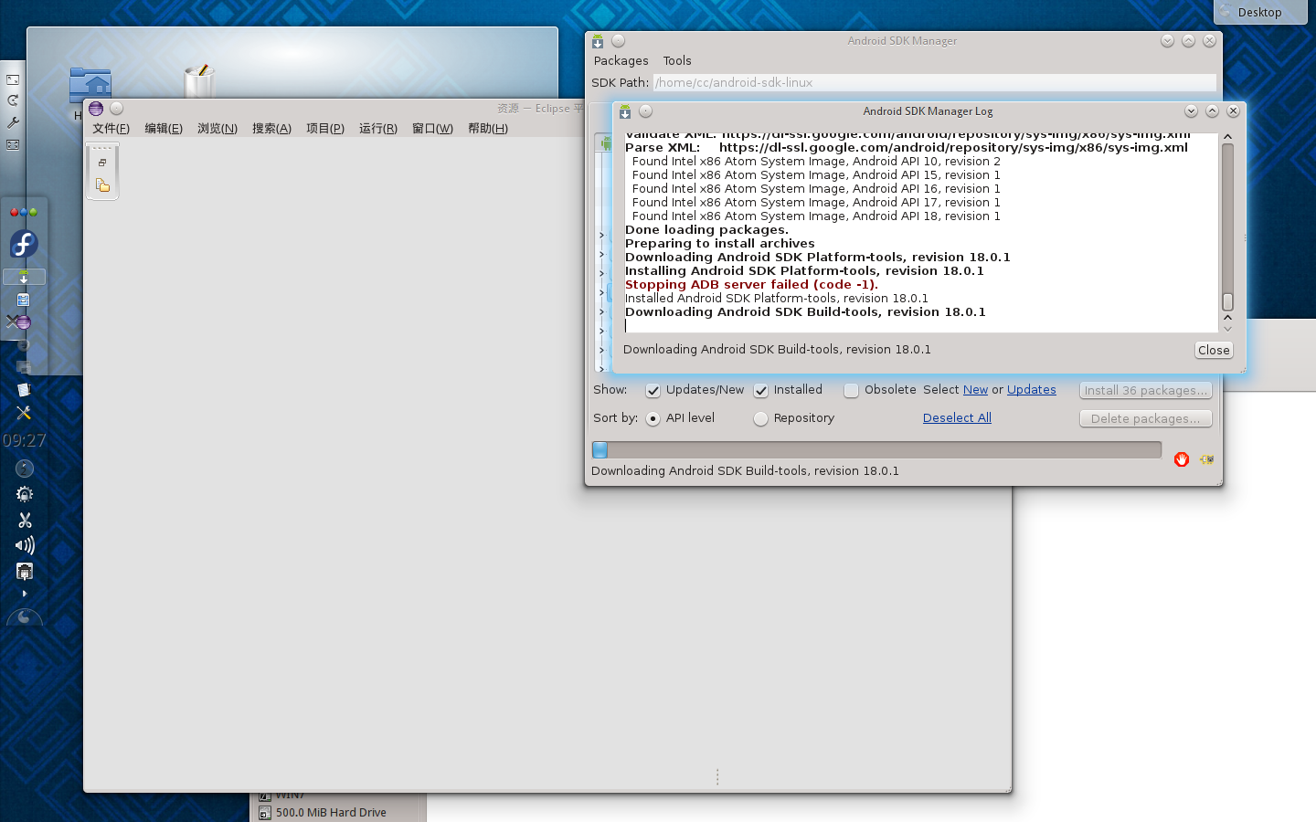This screenshot has width=1316, height=822.
Task: Click the crescent moon icon at panel bottom
Action: click(25, 617)
